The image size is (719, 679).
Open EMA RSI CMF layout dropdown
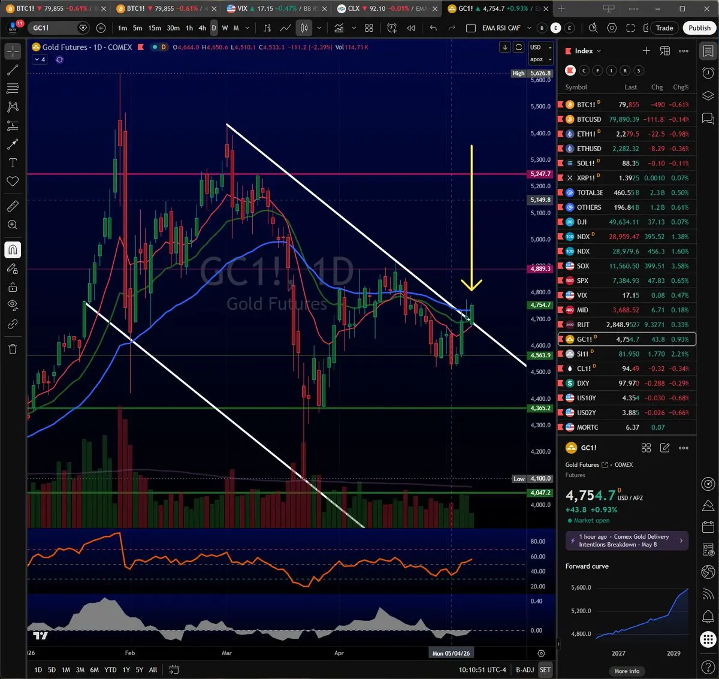(507, 28)
